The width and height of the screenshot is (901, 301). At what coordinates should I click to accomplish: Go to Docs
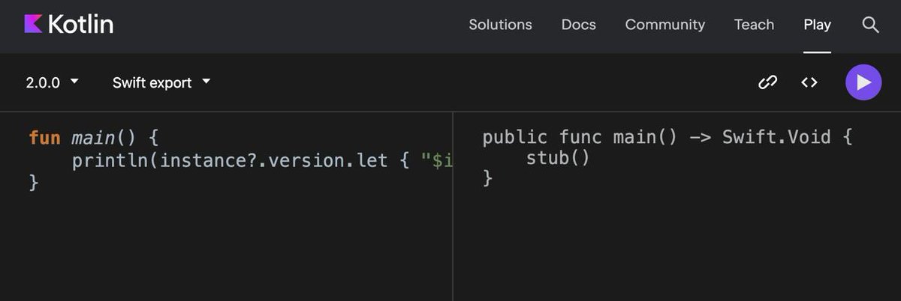point(578,25)
